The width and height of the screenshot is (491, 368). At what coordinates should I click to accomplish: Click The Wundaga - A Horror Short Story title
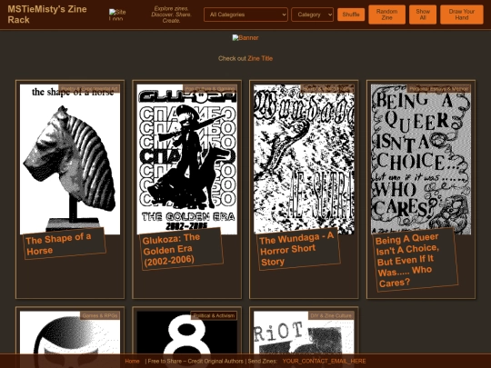[298, 249]
